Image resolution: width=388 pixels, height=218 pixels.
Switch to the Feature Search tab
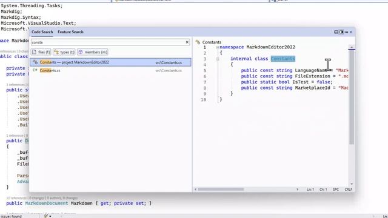pos(70,32)
